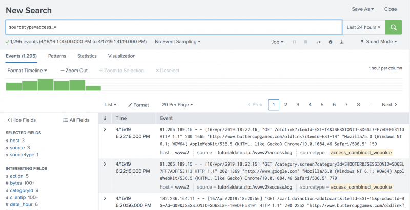Go to results page 7
This screenshot has width=410, height=210.
click(x=346, y=105)
